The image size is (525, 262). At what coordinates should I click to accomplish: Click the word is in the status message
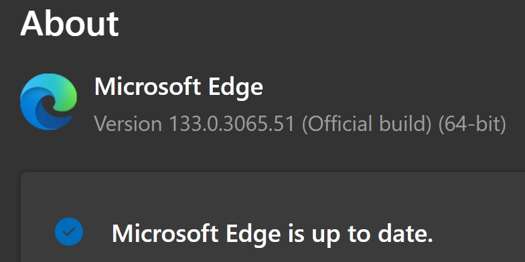296,233
